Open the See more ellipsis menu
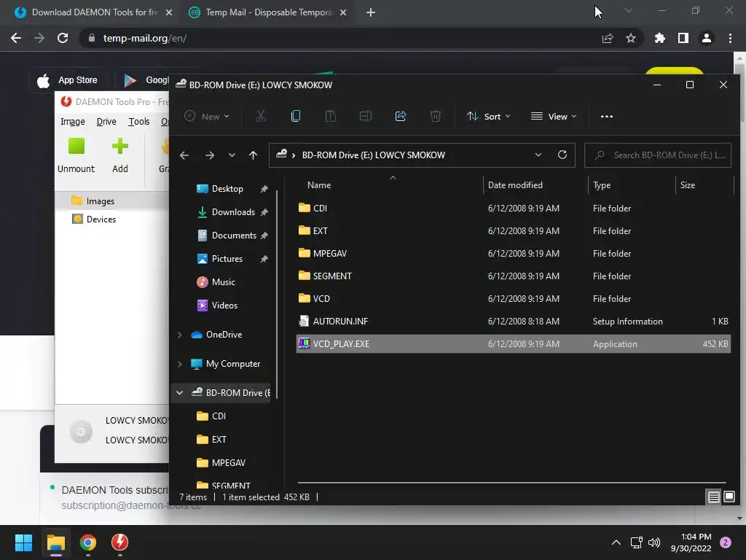 point(607,116)
